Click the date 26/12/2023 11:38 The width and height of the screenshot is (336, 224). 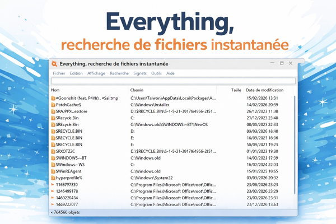262,111
